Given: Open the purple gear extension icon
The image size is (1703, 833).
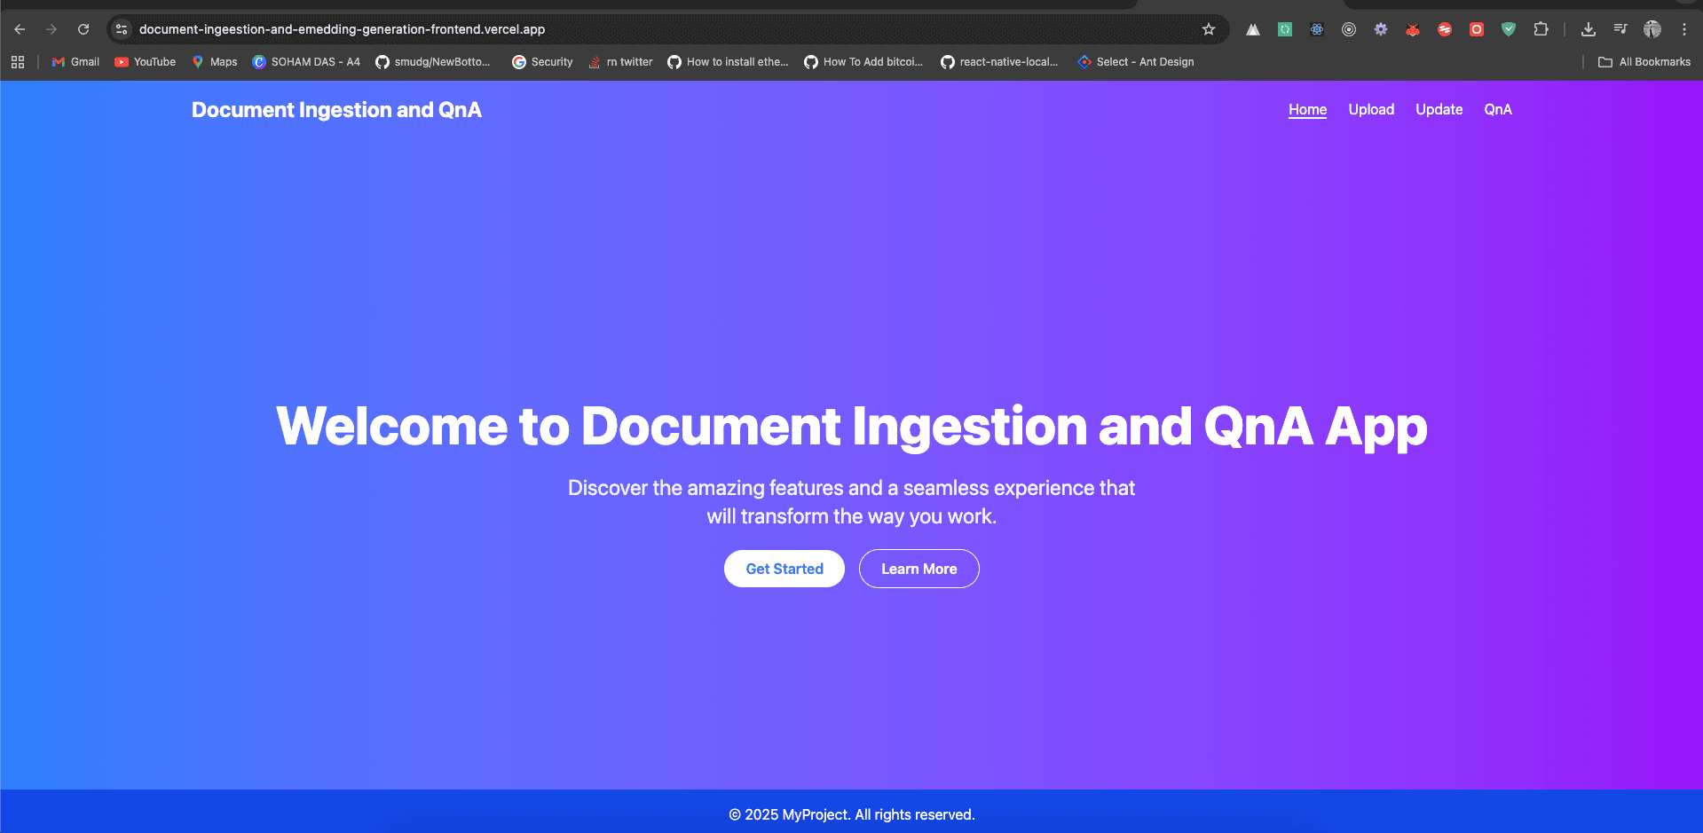Looking at the screenshot, I should (1381, 29).
